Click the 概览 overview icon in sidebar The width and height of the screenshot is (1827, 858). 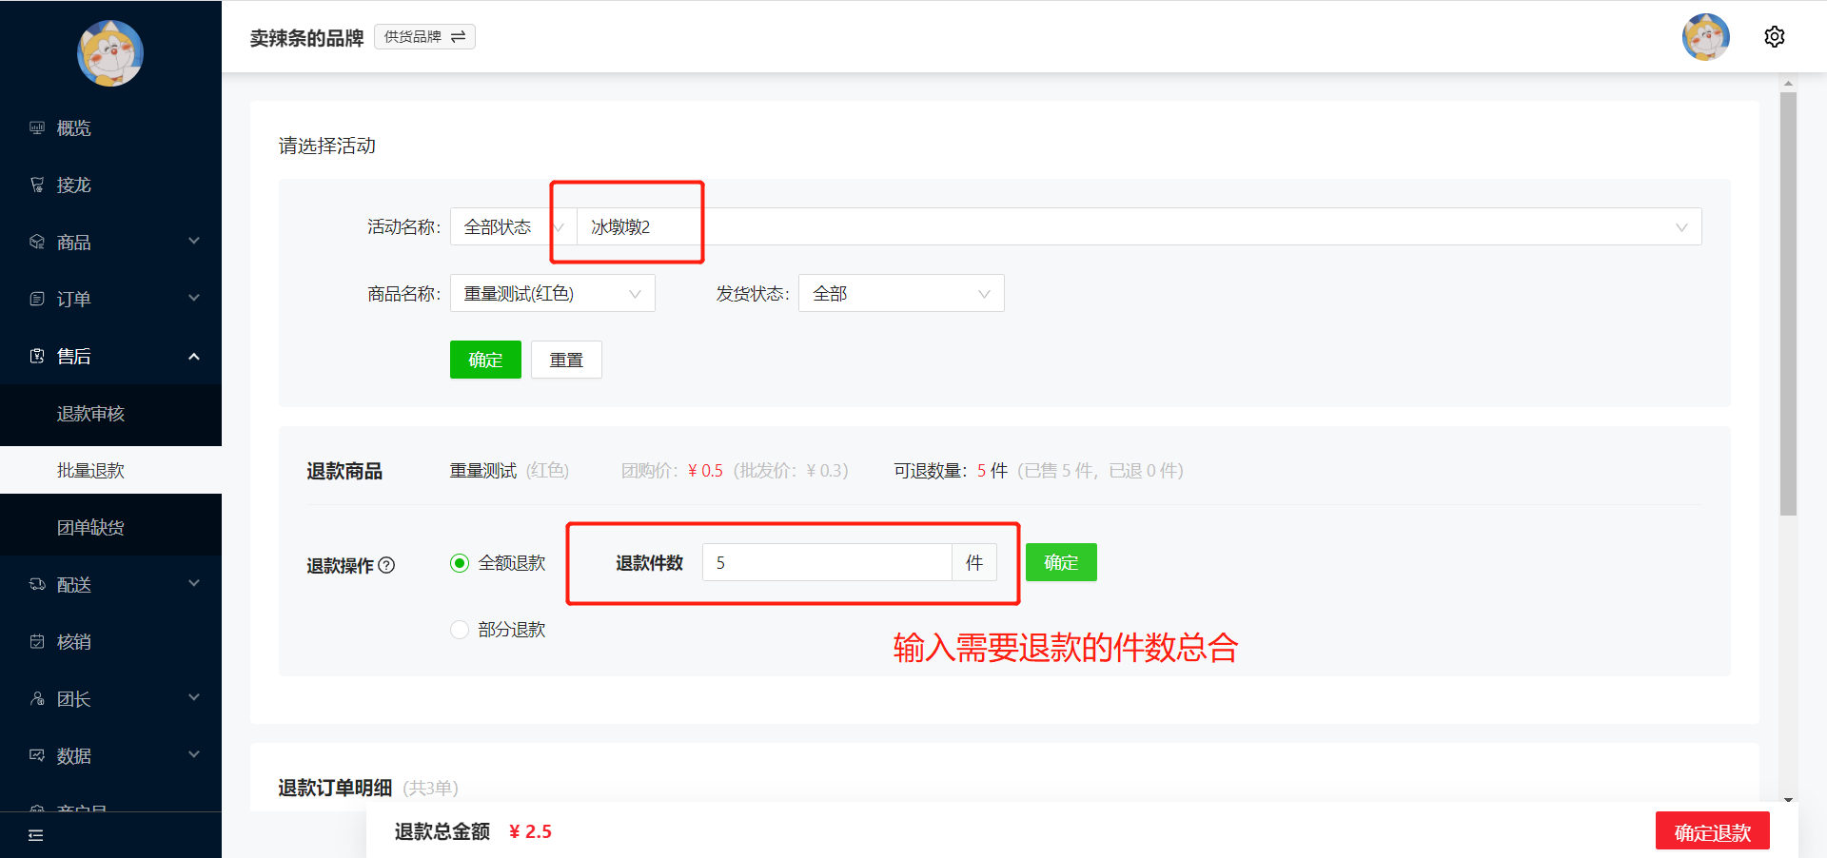[x=37, y=127]
